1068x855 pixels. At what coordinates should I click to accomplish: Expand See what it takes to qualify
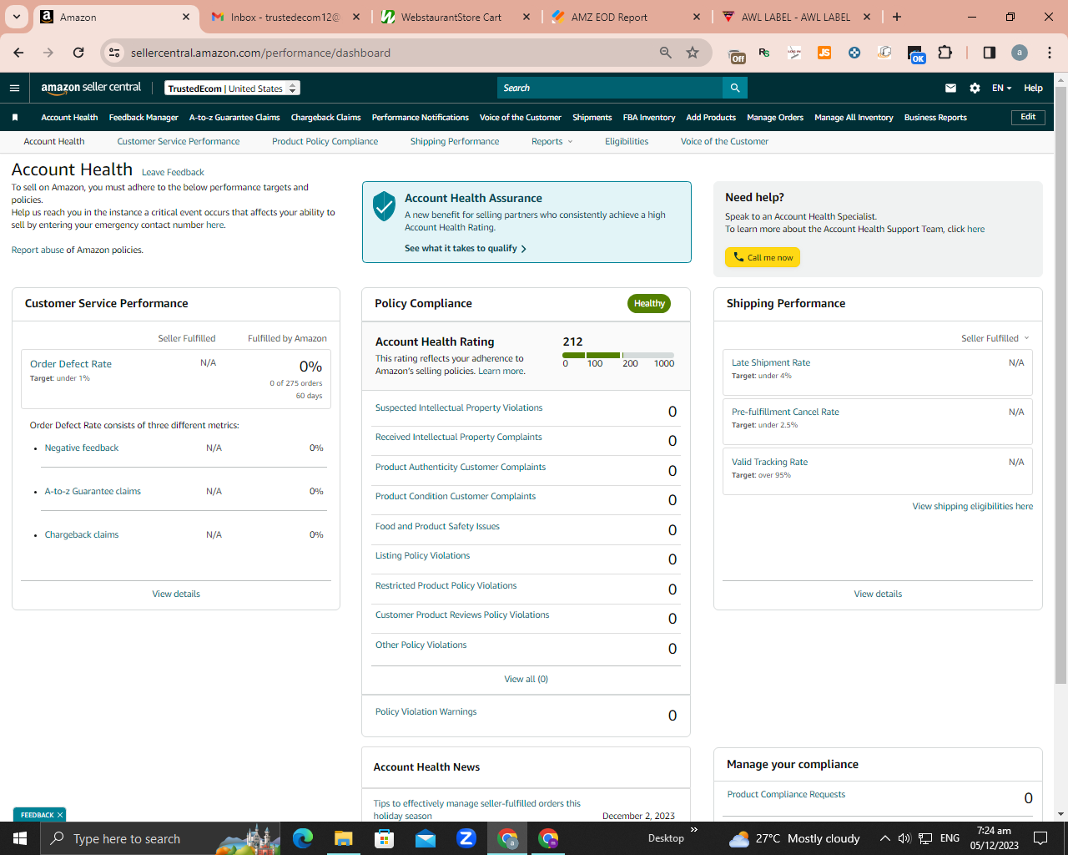coord(466,249)
